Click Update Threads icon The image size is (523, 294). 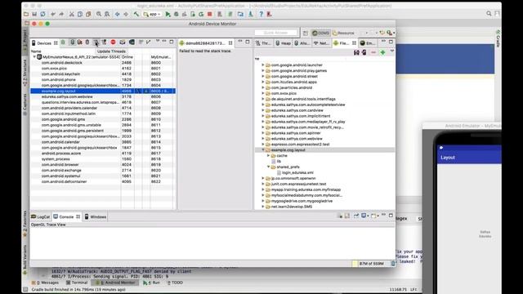click(x=96, y=42)
